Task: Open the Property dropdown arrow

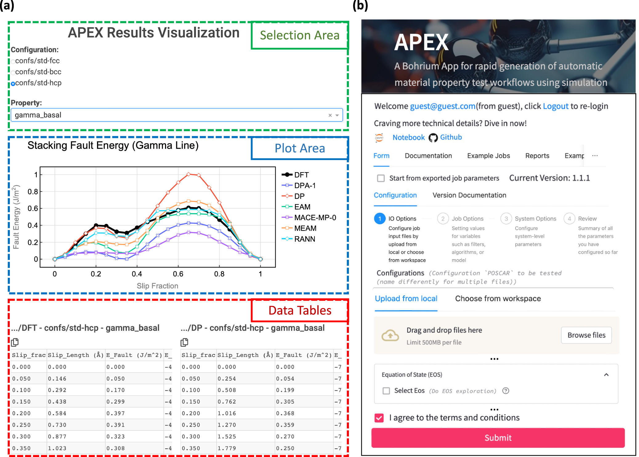Action: [337, 115]
